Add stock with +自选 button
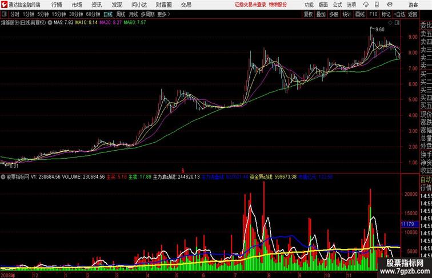 pos(399,14)
